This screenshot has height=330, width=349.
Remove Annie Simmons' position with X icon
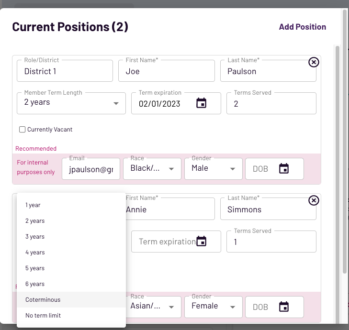[313, 200]
